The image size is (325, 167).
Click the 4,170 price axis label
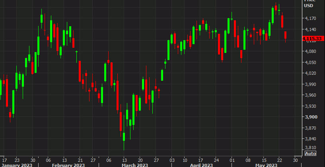point(310,19)
